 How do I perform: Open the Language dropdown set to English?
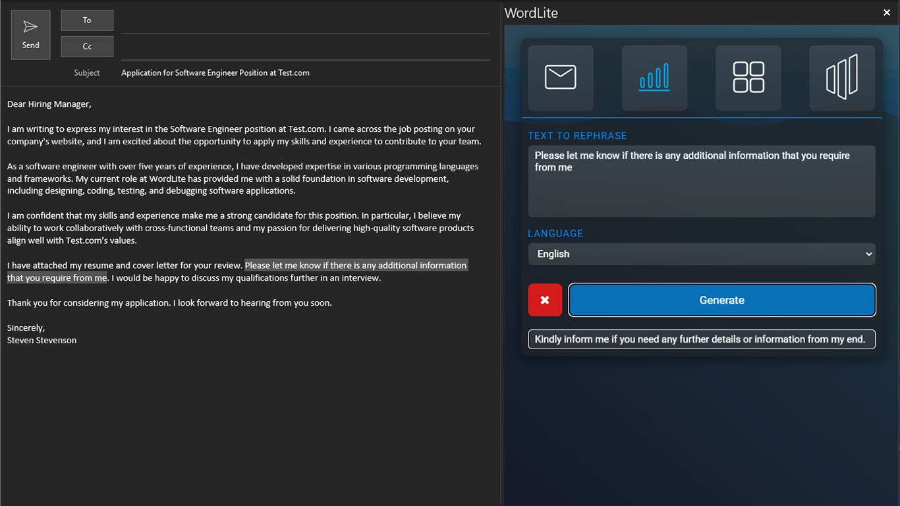click(x=702, y=254)
